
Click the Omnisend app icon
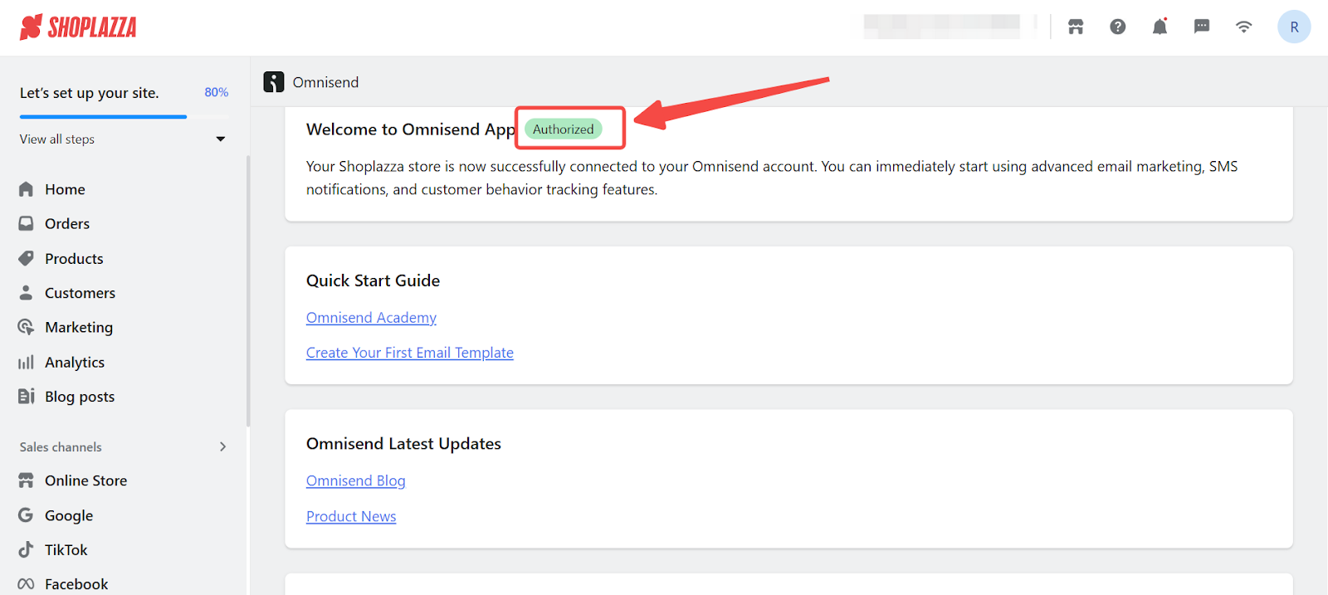tap(274, 82)
